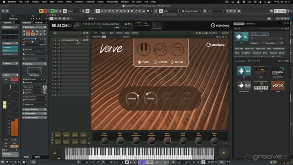The image size is (293, 165).
Task: Adjust the Balance knob in Verve
Action: (151, 98)
